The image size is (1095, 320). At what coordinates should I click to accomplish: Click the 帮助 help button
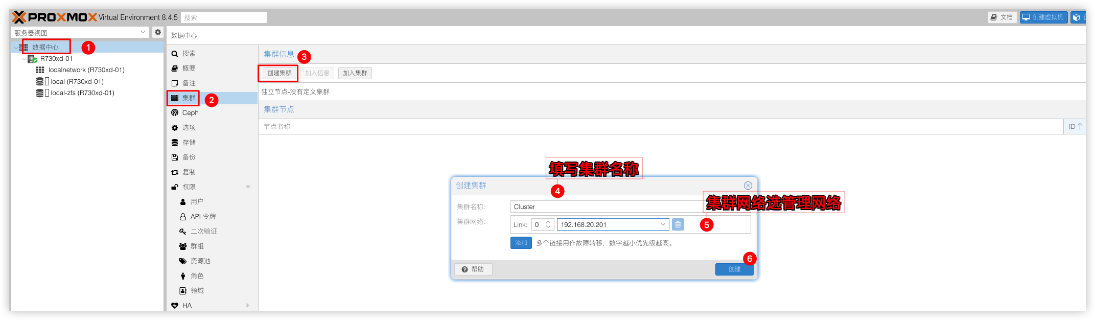pyautogui.click(x=473, y=269)
